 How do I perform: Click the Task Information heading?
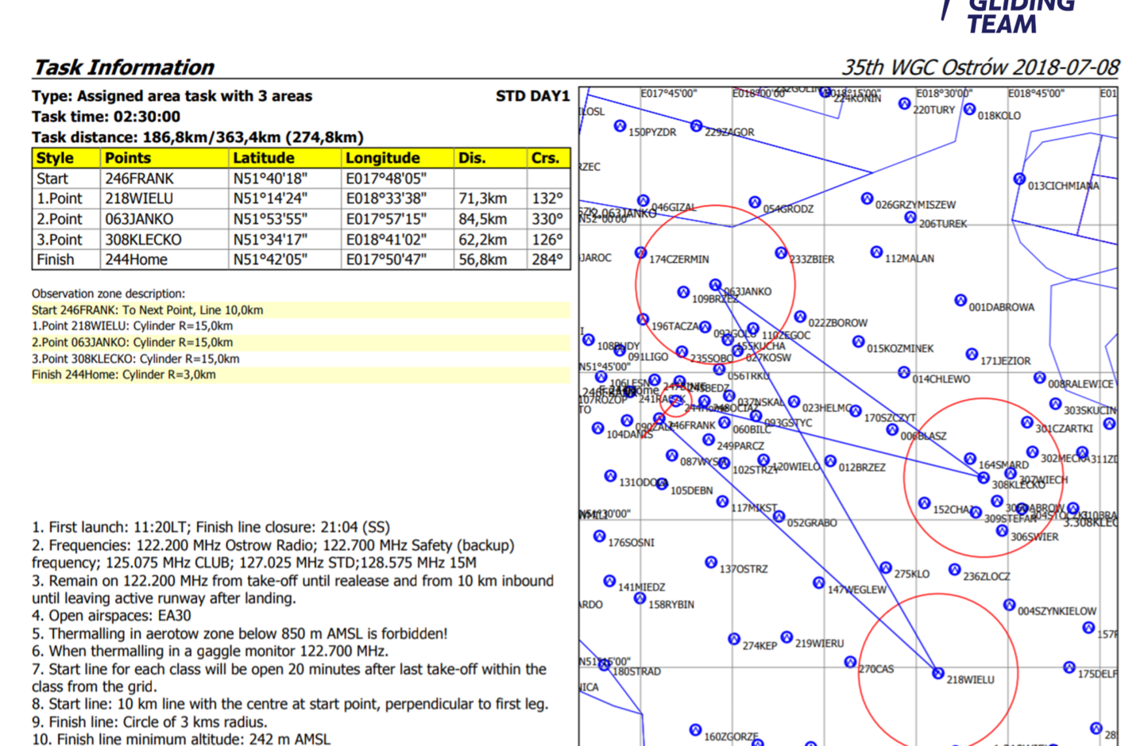[x=124, y=67]
